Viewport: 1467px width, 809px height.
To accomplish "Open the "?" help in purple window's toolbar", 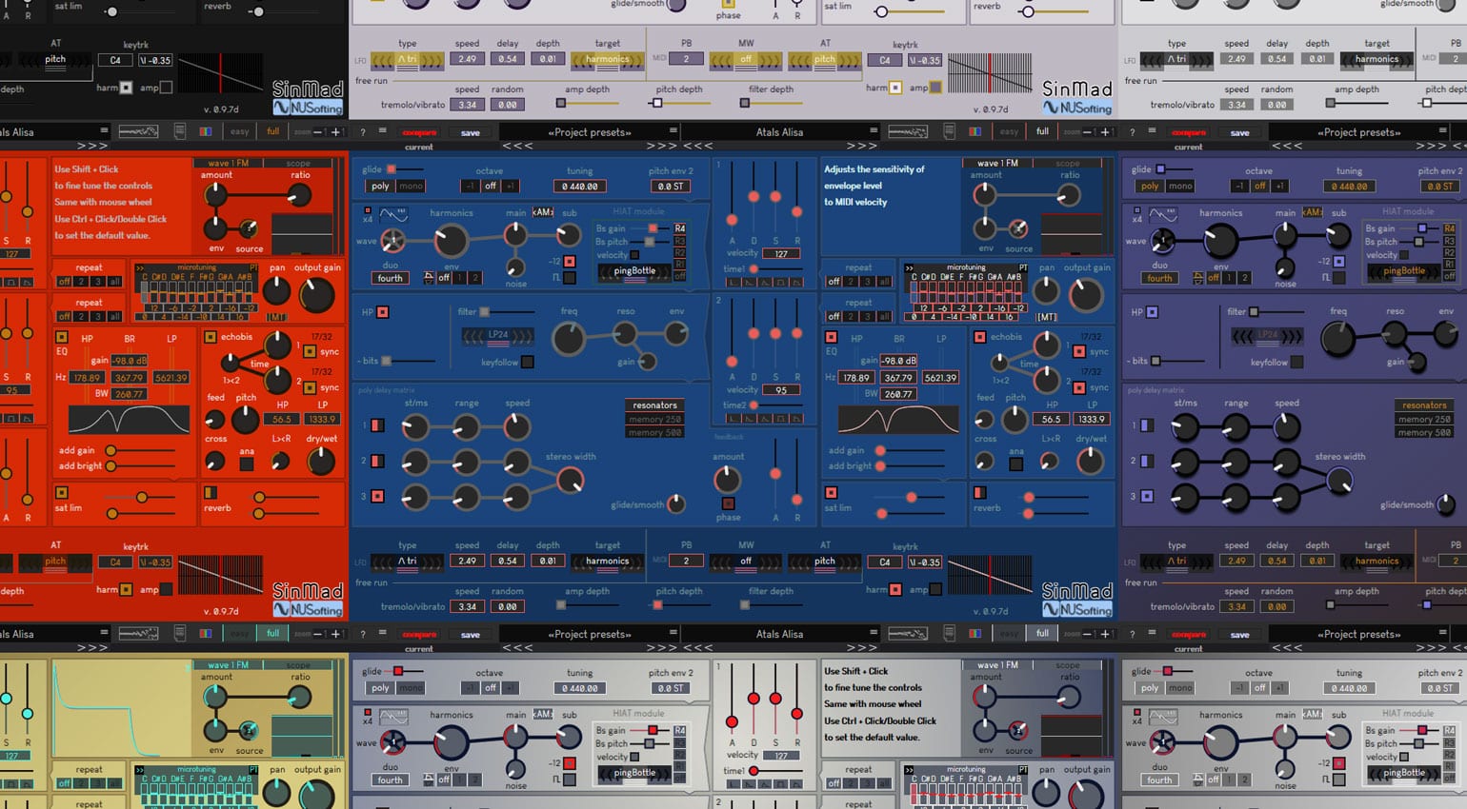I will click(x=1133, y=132).
